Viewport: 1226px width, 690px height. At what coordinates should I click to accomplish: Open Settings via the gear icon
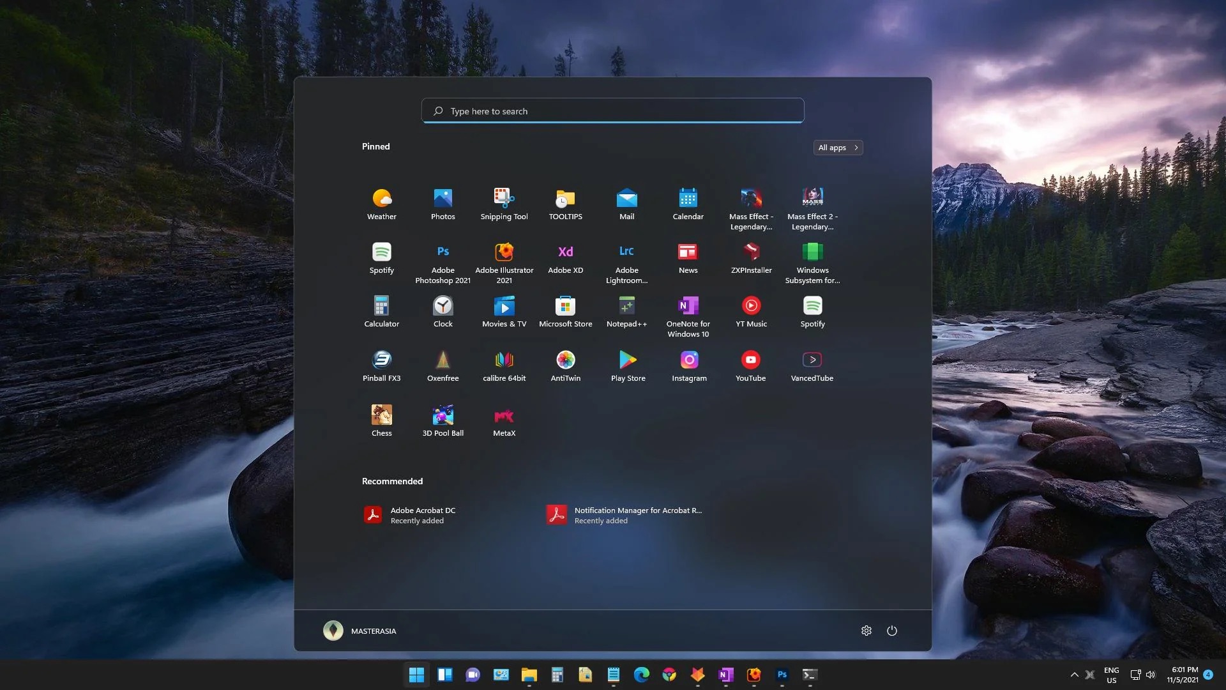click(x=867, y=631)
